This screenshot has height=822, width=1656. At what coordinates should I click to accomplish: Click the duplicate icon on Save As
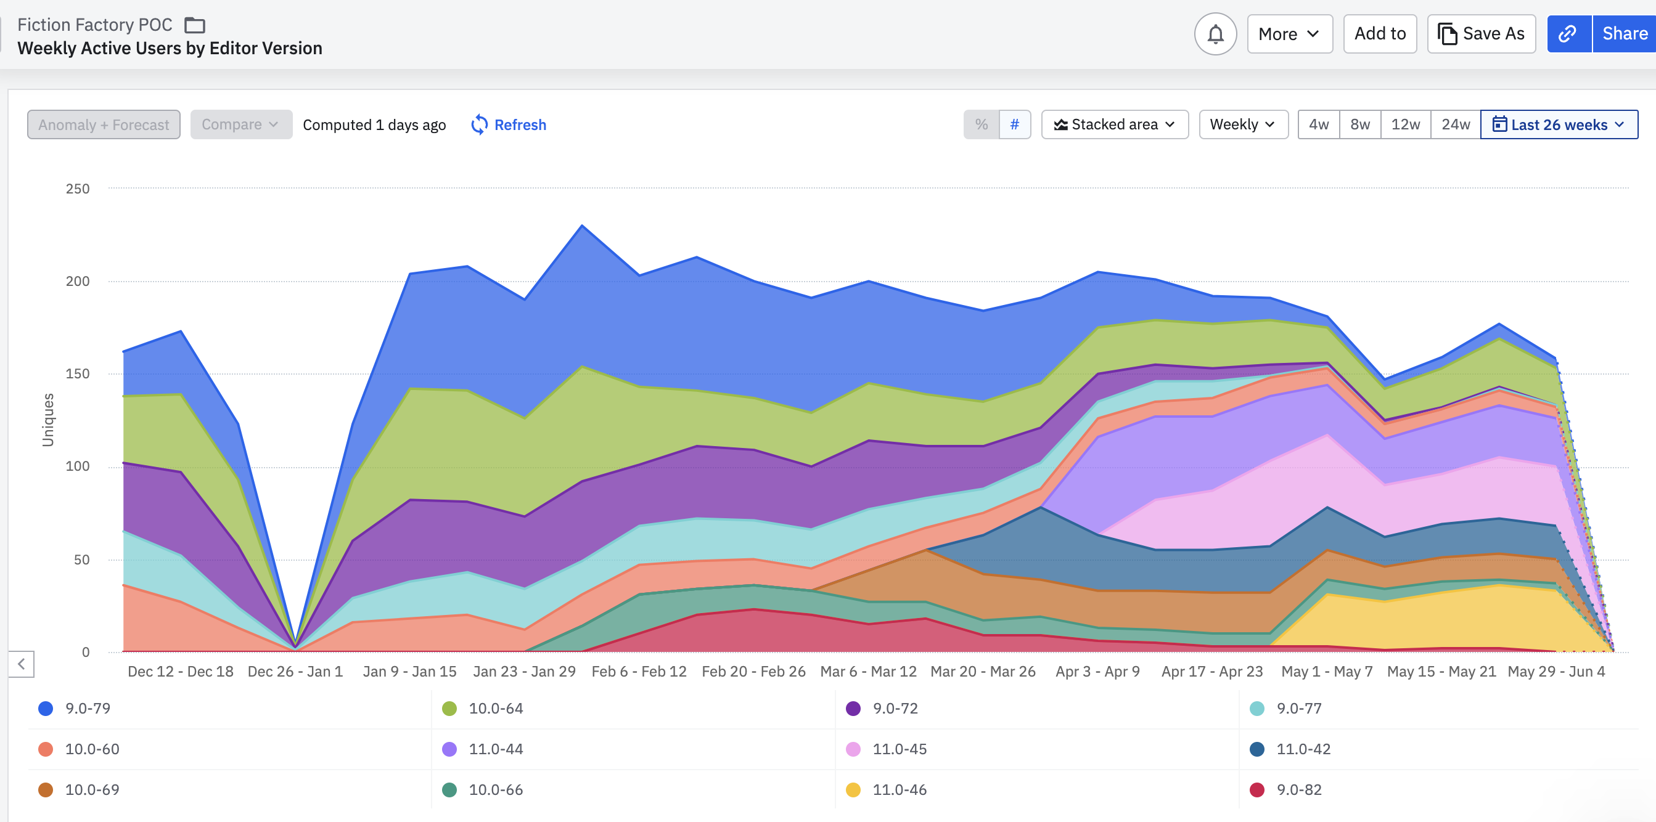pyautogui.click(x=1447, y=33)
